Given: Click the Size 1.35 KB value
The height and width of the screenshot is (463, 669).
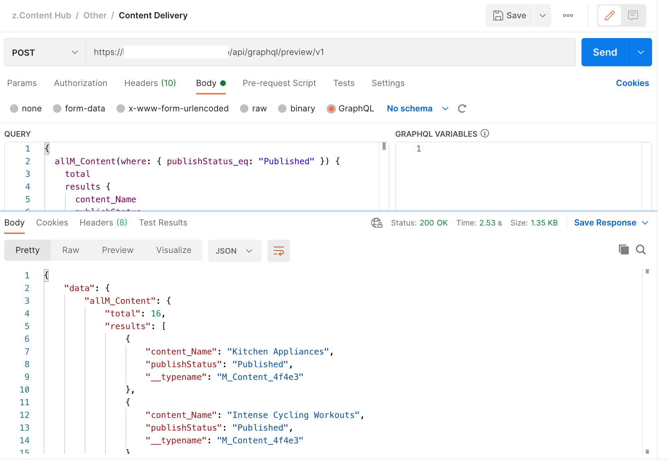Looking at the screenshot, I should click(x=544, y=223).
